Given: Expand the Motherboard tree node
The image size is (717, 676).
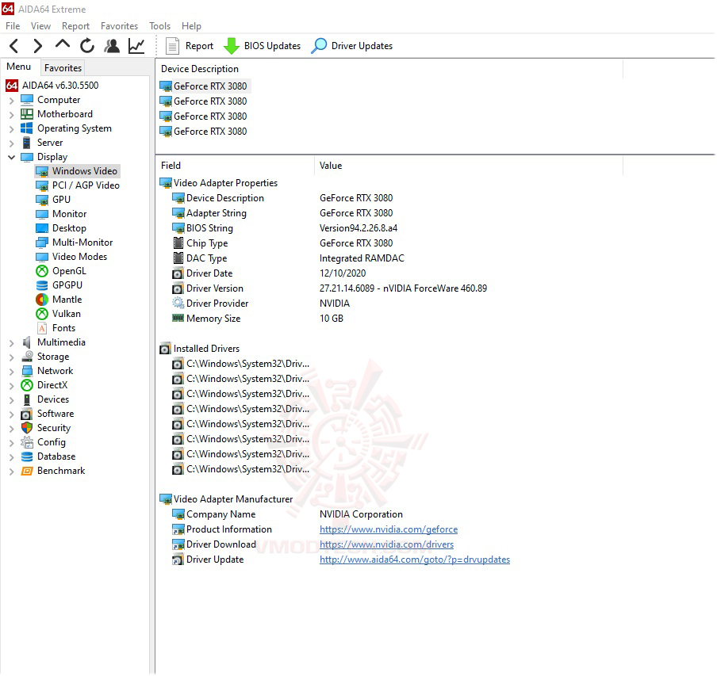Looking at the screenshot, I should [x=11, y=114].
